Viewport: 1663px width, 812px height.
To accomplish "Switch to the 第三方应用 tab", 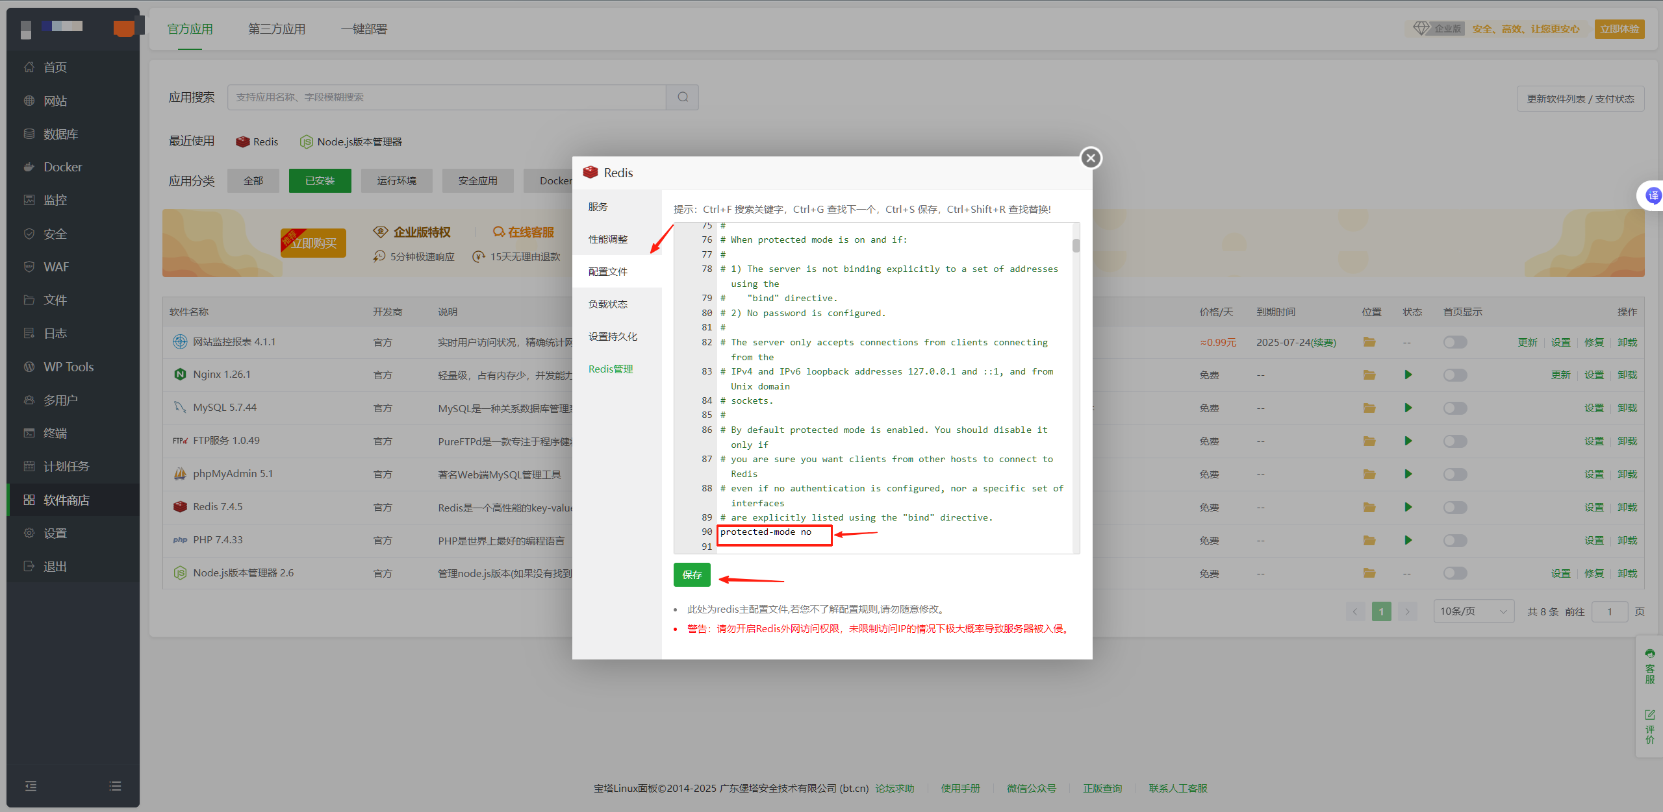I will point(276,29).
